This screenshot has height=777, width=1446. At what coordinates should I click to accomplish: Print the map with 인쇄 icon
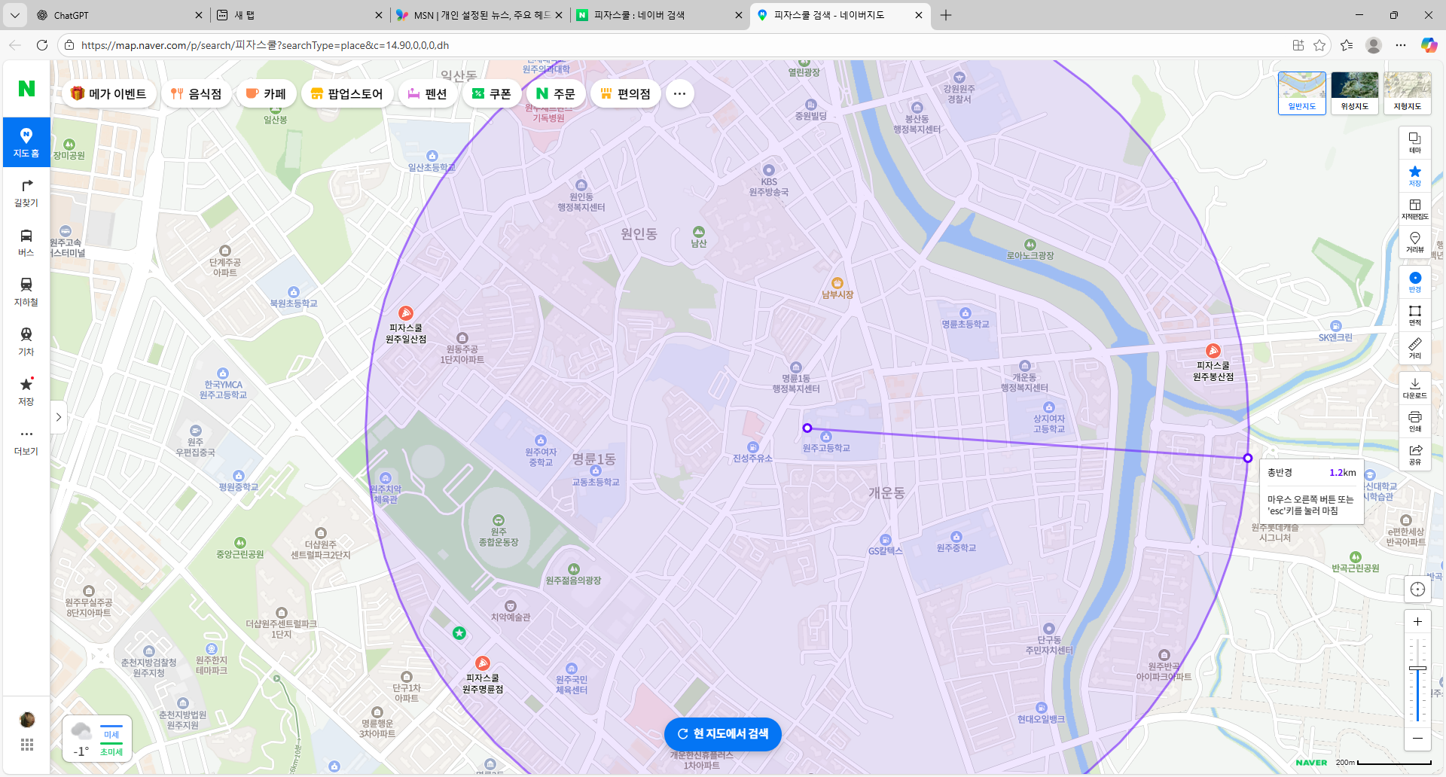[1415, 421]
